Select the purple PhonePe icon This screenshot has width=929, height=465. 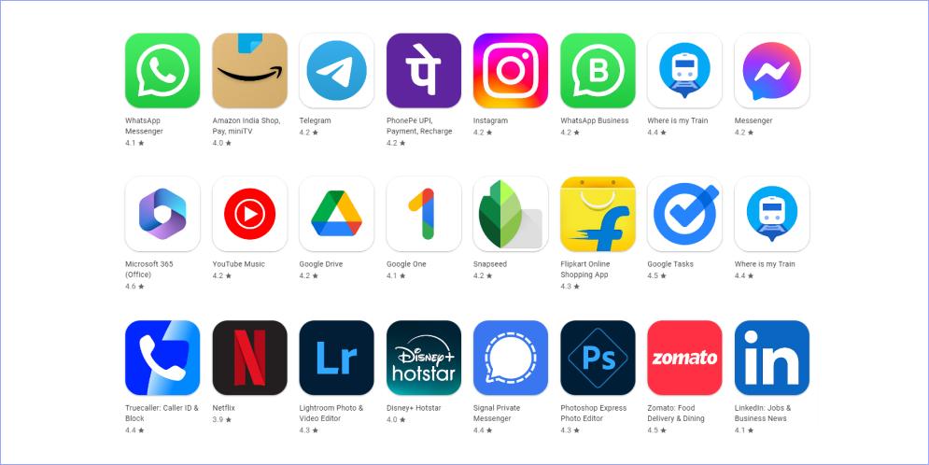coord(424,70)
